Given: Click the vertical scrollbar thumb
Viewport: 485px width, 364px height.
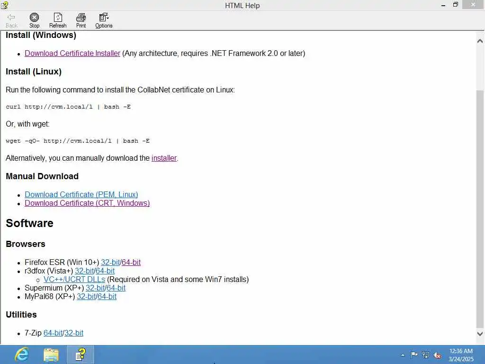Looking at the screenshot, I should [480, 208].
